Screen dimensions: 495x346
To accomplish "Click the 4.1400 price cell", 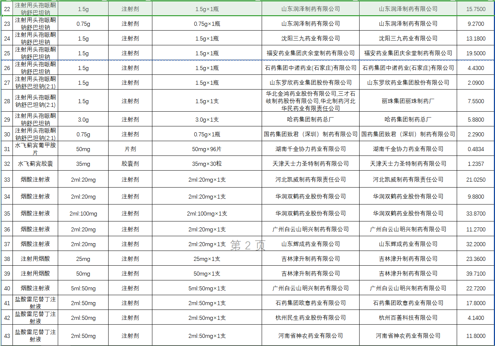I will (475, 318).
